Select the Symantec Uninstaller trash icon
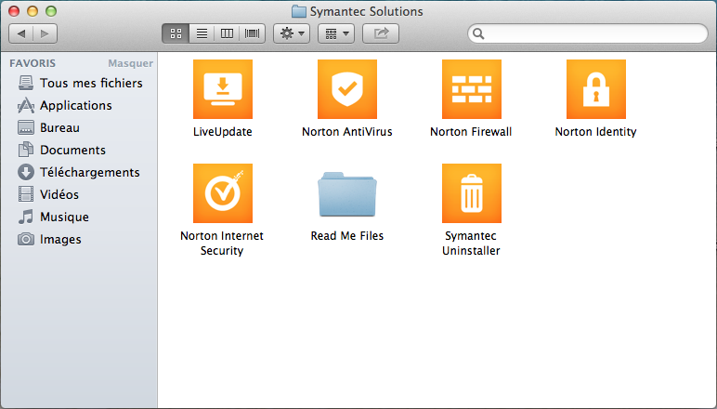This screenshot has width=717, height=409. coord(472,193)
